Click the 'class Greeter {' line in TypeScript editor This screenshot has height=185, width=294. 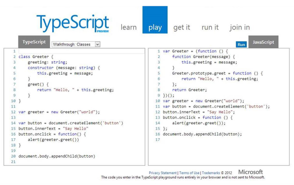[36, 57]
